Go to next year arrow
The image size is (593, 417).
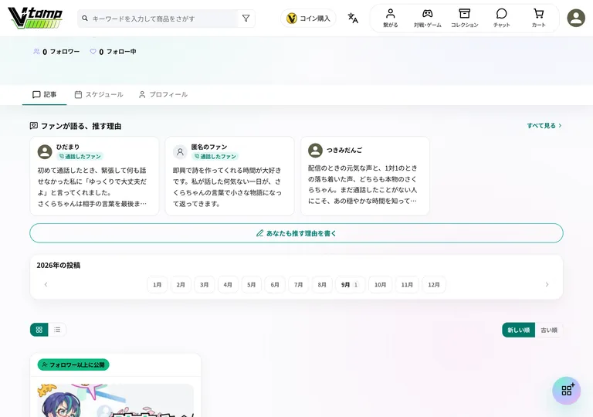pos(547,284)
